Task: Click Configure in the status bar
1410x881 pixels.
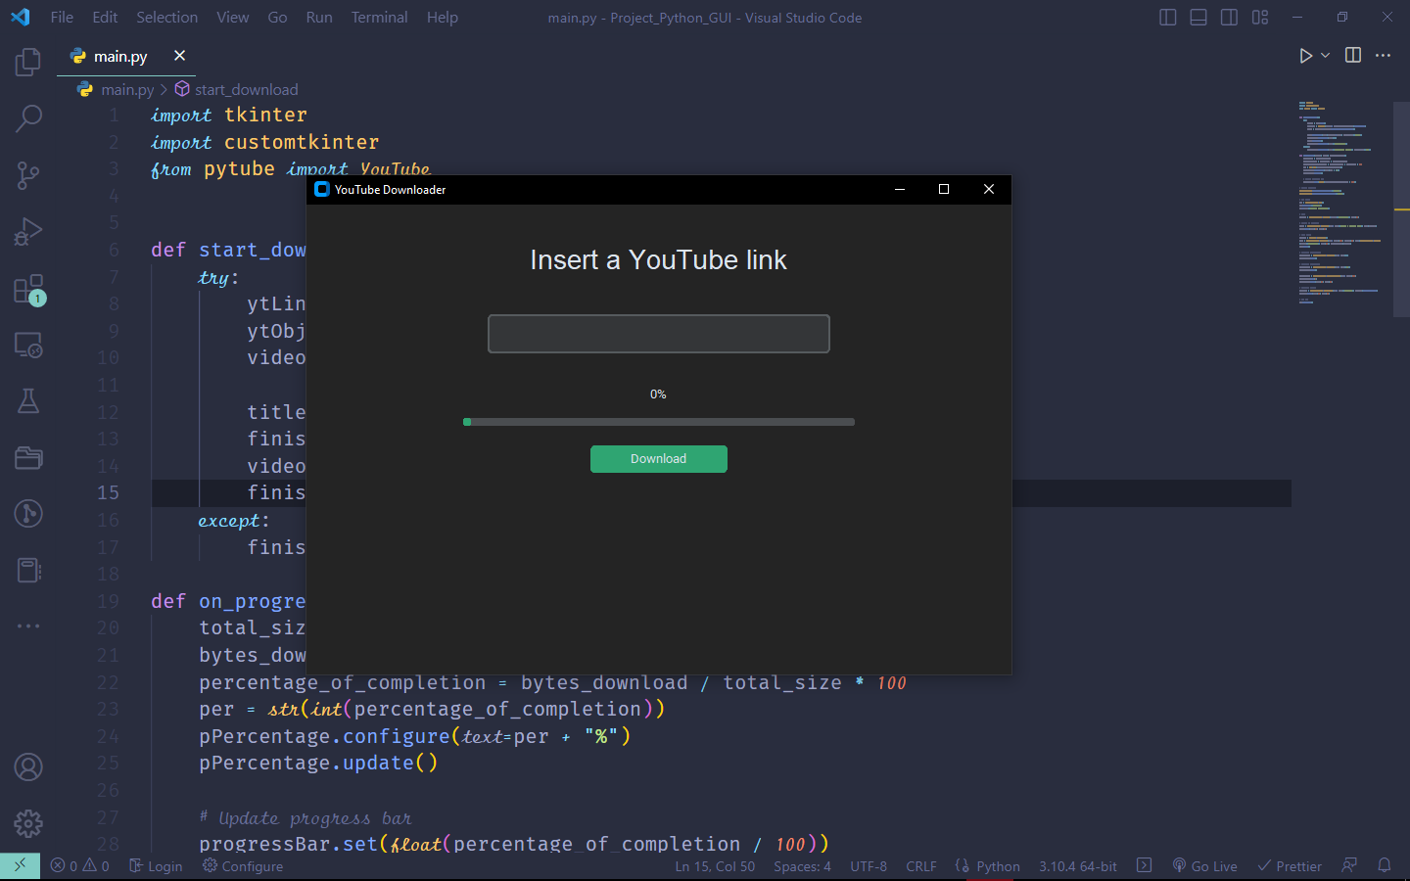Action: pyautogui.click(x=243, y=866)
